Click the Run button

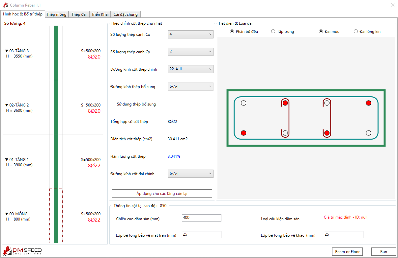[x=384, y=251]
